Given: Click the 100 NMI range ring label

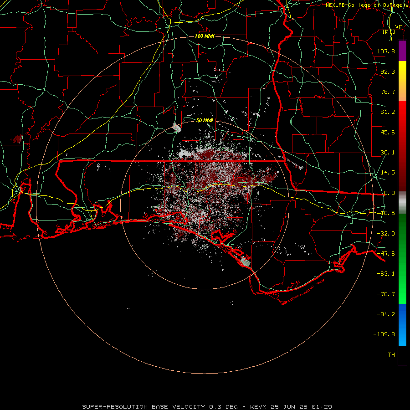Looking at the screenshot, I should (x=205, y=36).
